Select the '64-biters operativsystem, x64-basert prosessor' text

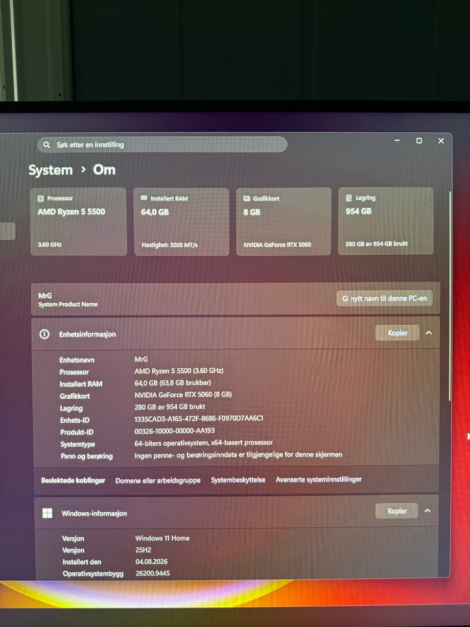(204, 442)
